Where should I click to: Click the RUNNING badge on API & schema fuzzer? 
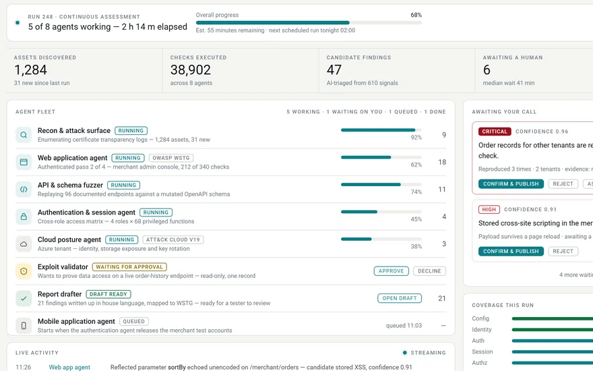click(x=123, y=185)
